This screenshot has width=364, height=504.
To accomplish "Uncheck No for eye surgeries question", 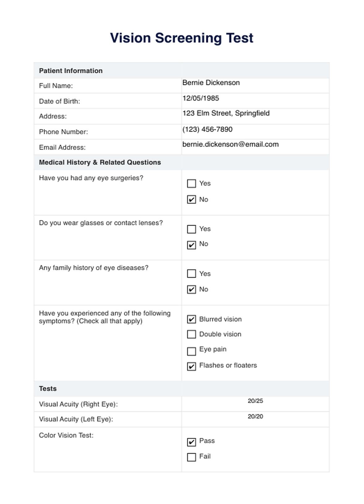I will pyautogui.click(x=192, y=199).
